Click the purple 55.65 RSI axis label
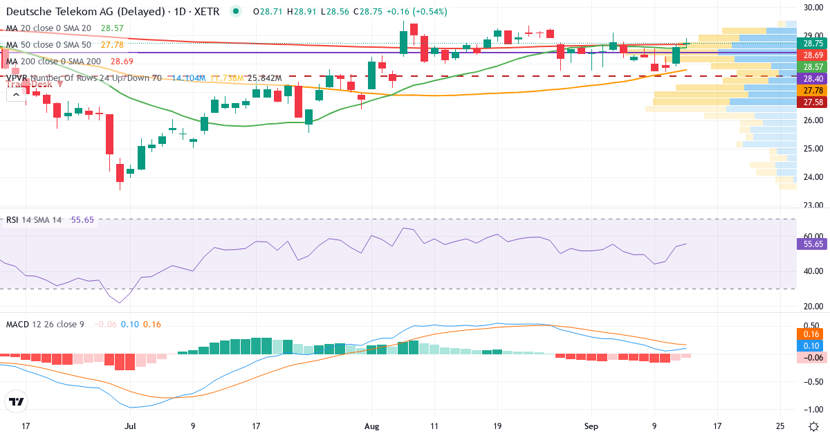 click(813, 244)
